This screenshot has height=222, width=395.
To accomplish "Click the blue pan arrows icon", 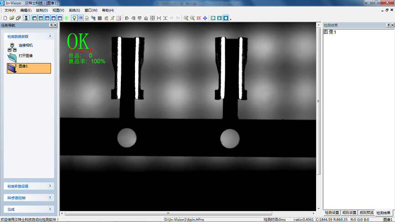I will click(205, 18).
